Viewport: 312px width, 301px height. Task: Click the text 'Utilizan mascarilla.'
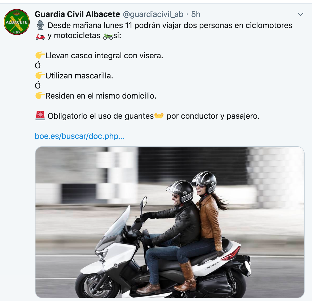pos(79,76)
